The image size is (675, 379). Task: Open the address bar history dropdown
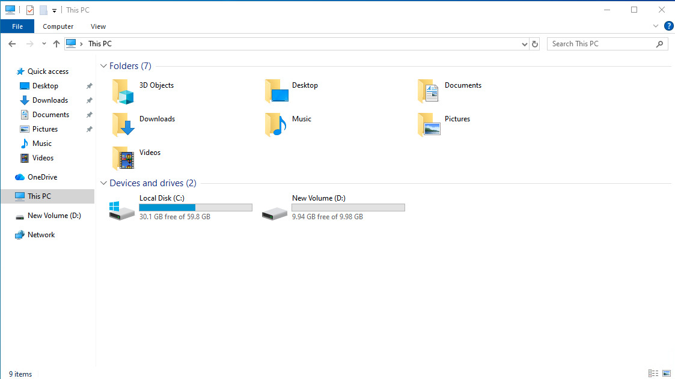525,44
